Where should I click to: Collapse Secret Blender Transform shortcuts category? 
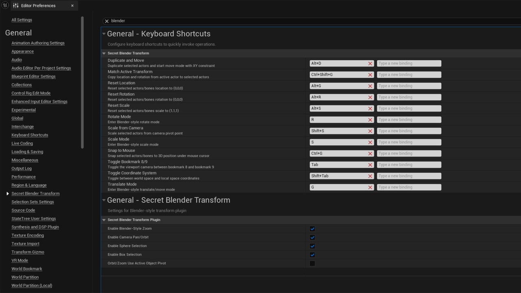[104, 53]
